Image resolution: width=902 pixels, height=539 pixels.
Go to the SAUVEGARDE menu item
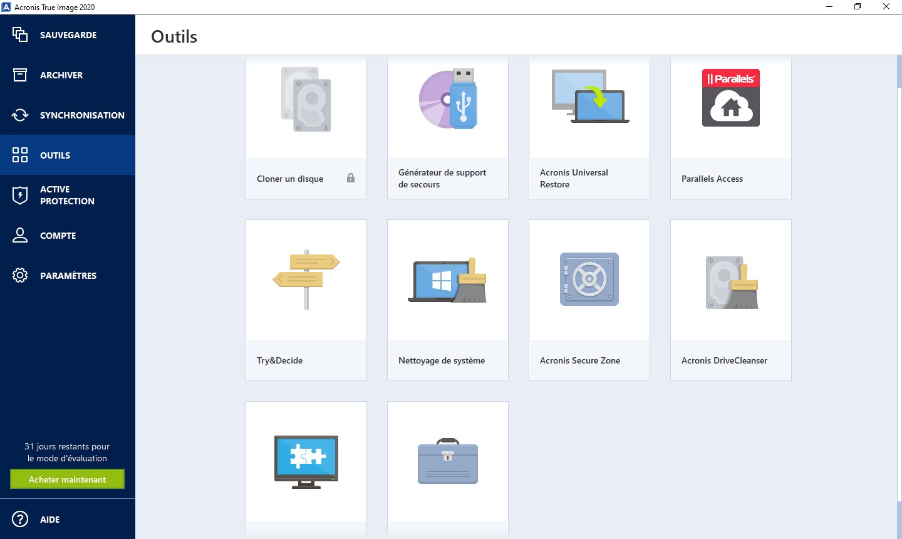coord(68,35)
